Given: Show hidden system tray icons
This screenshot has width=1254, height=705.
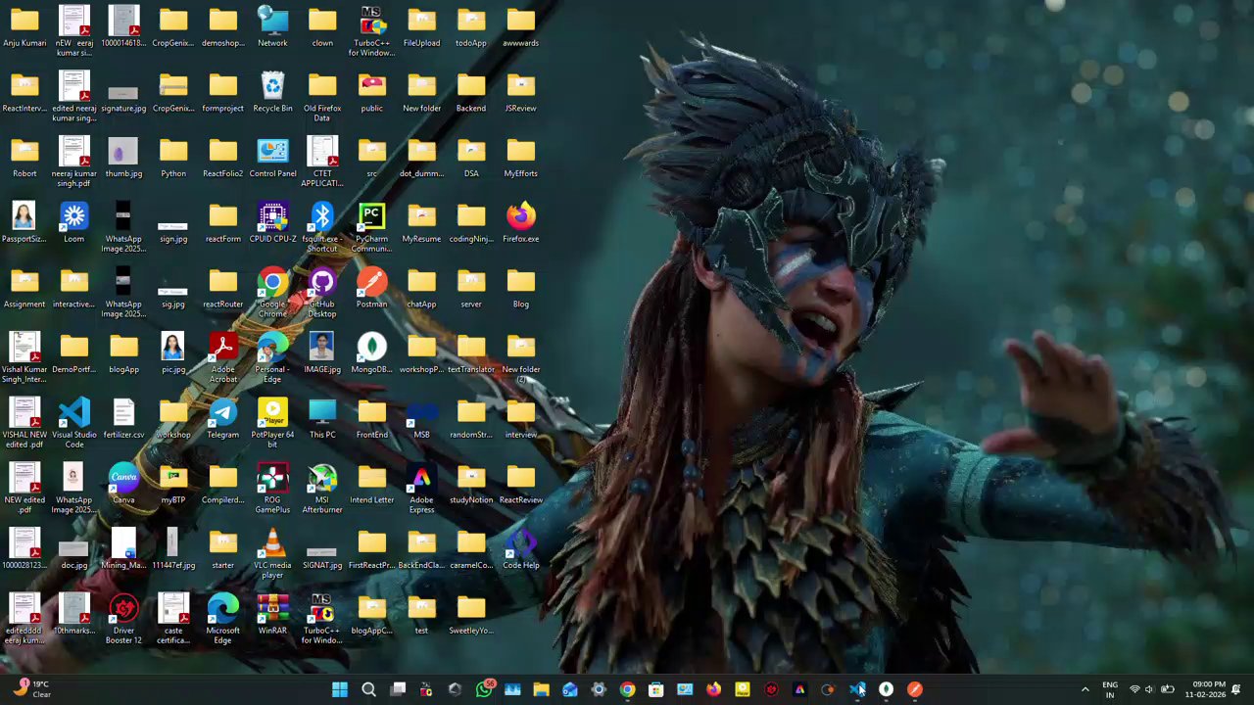Looking at the screenshot, I should click(1085, 689).
